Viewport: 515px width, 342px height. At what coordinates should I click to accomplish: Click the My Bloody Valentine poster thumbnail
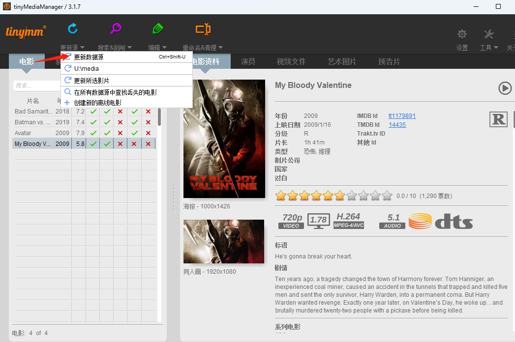coord(224,139)
